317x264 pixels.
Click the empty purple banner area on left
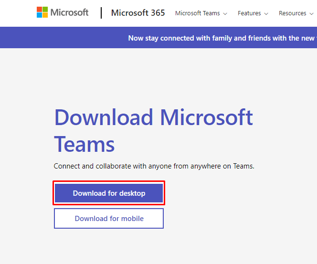[57, 38]
